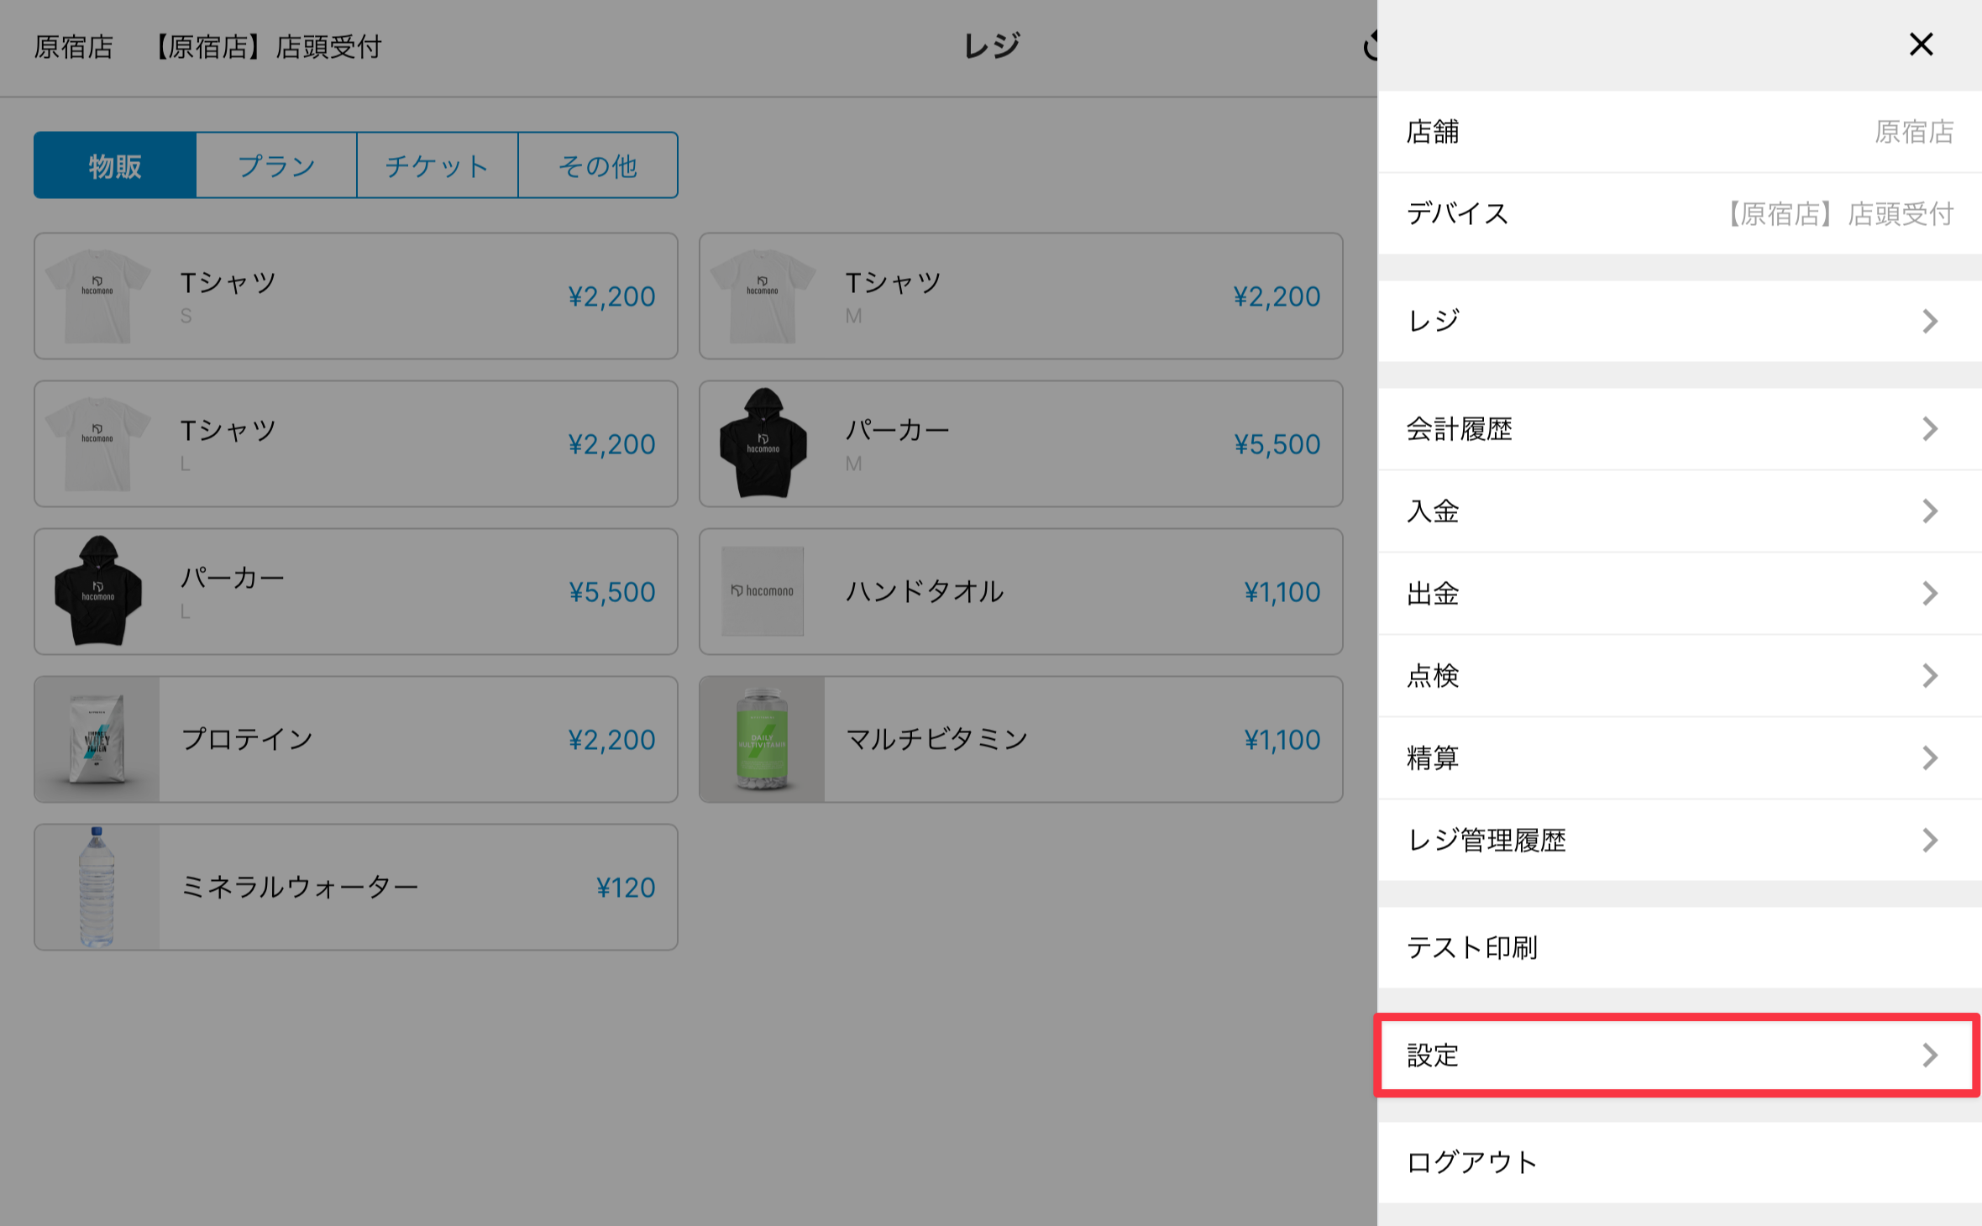Screen dimensions: 1982x1226
Task: Tap the ミネラルウォーター bottle image
Action: coord(97,887)
